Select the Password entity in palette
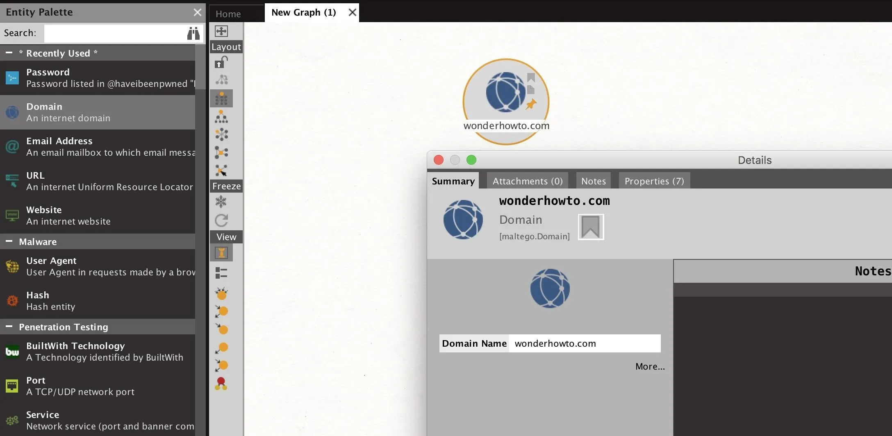 click(x=98, y=78)
